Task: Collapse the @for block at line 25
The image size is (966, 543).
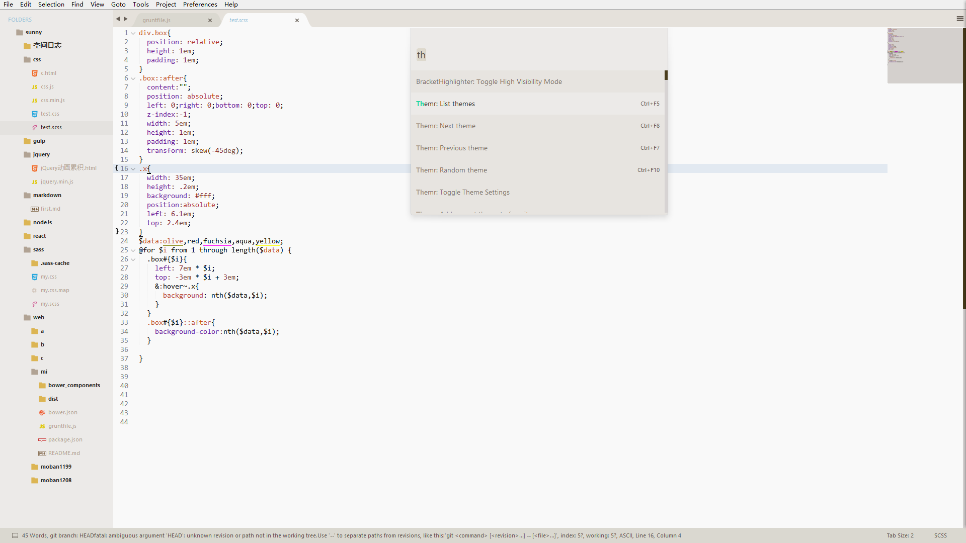Action: pos(133,250)
